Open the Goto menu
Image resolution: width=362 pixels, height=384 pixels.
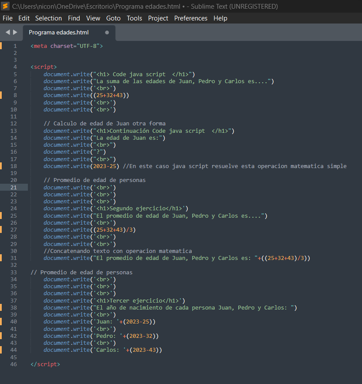click(x=113, y=18)
